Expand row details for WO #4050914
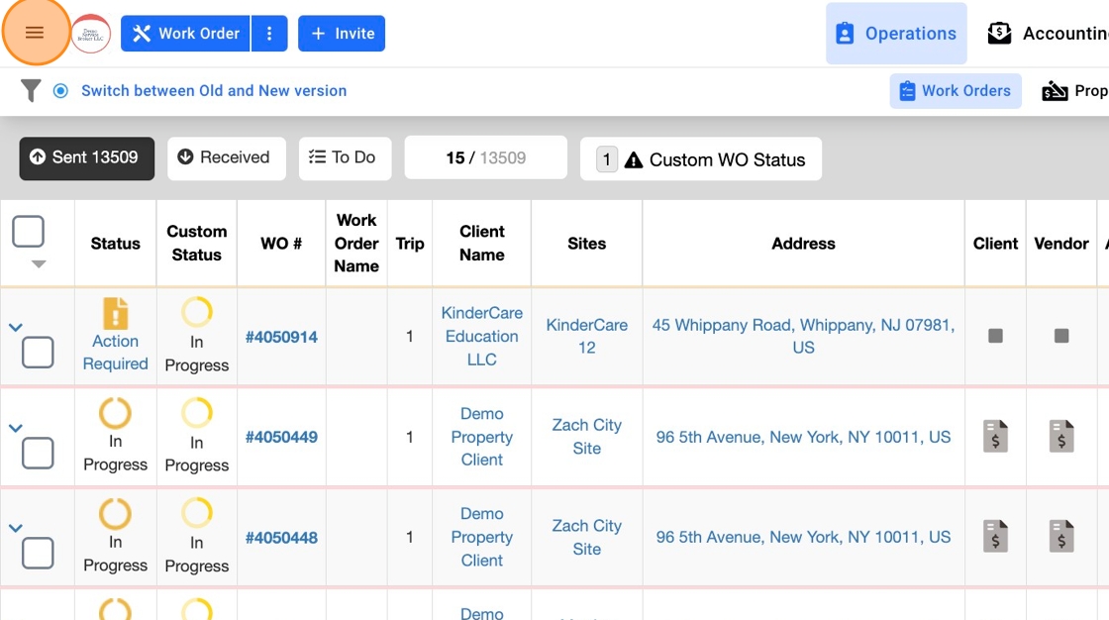This screenshot has height=620, width=1109. coord(16,327)
